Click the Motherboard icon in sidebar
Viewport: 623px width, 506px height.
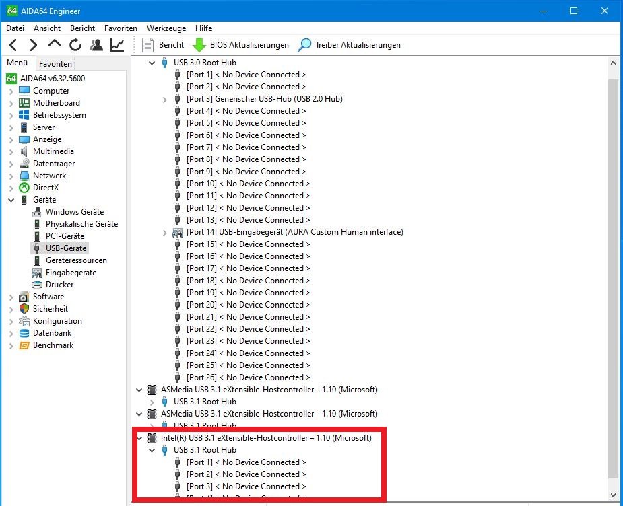click(x=24, y=103)
